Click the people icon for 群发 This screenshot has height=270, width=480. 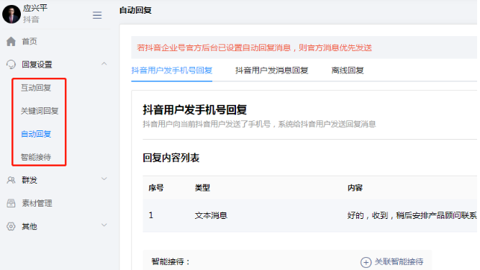(x=11, y=180)
